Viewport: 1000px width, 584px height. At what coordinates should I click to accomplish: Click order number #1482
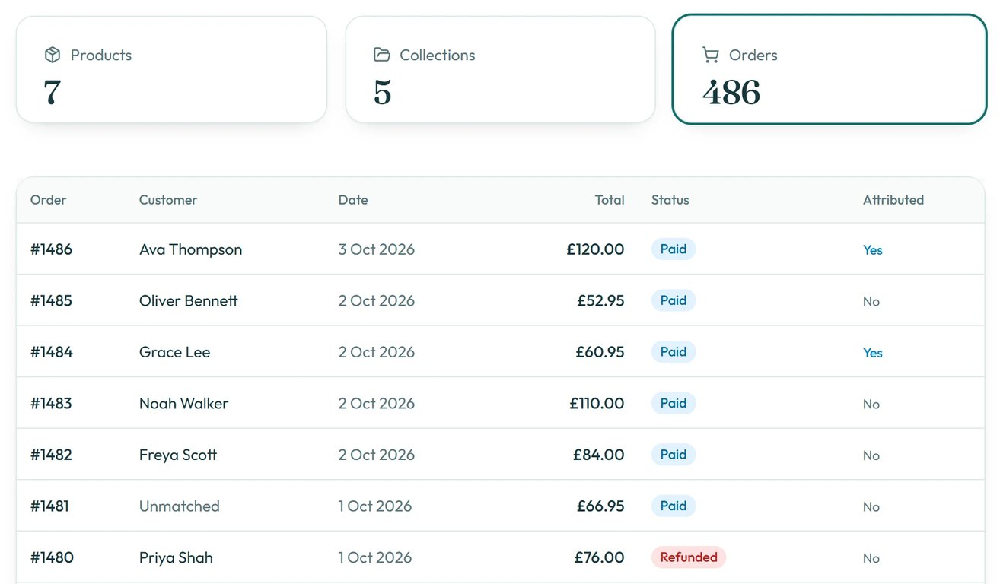pyautogui.click(x=52, y=455)
